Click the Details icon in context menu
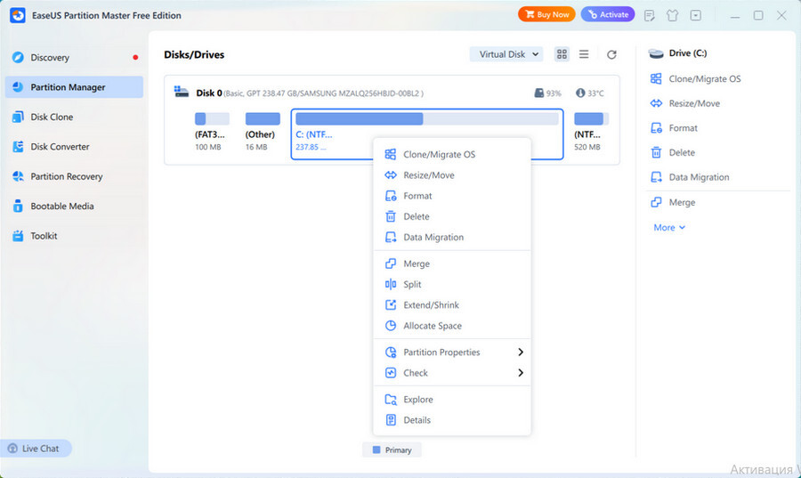The width and height of the screenshot is (801, 478). pos(391,420)
